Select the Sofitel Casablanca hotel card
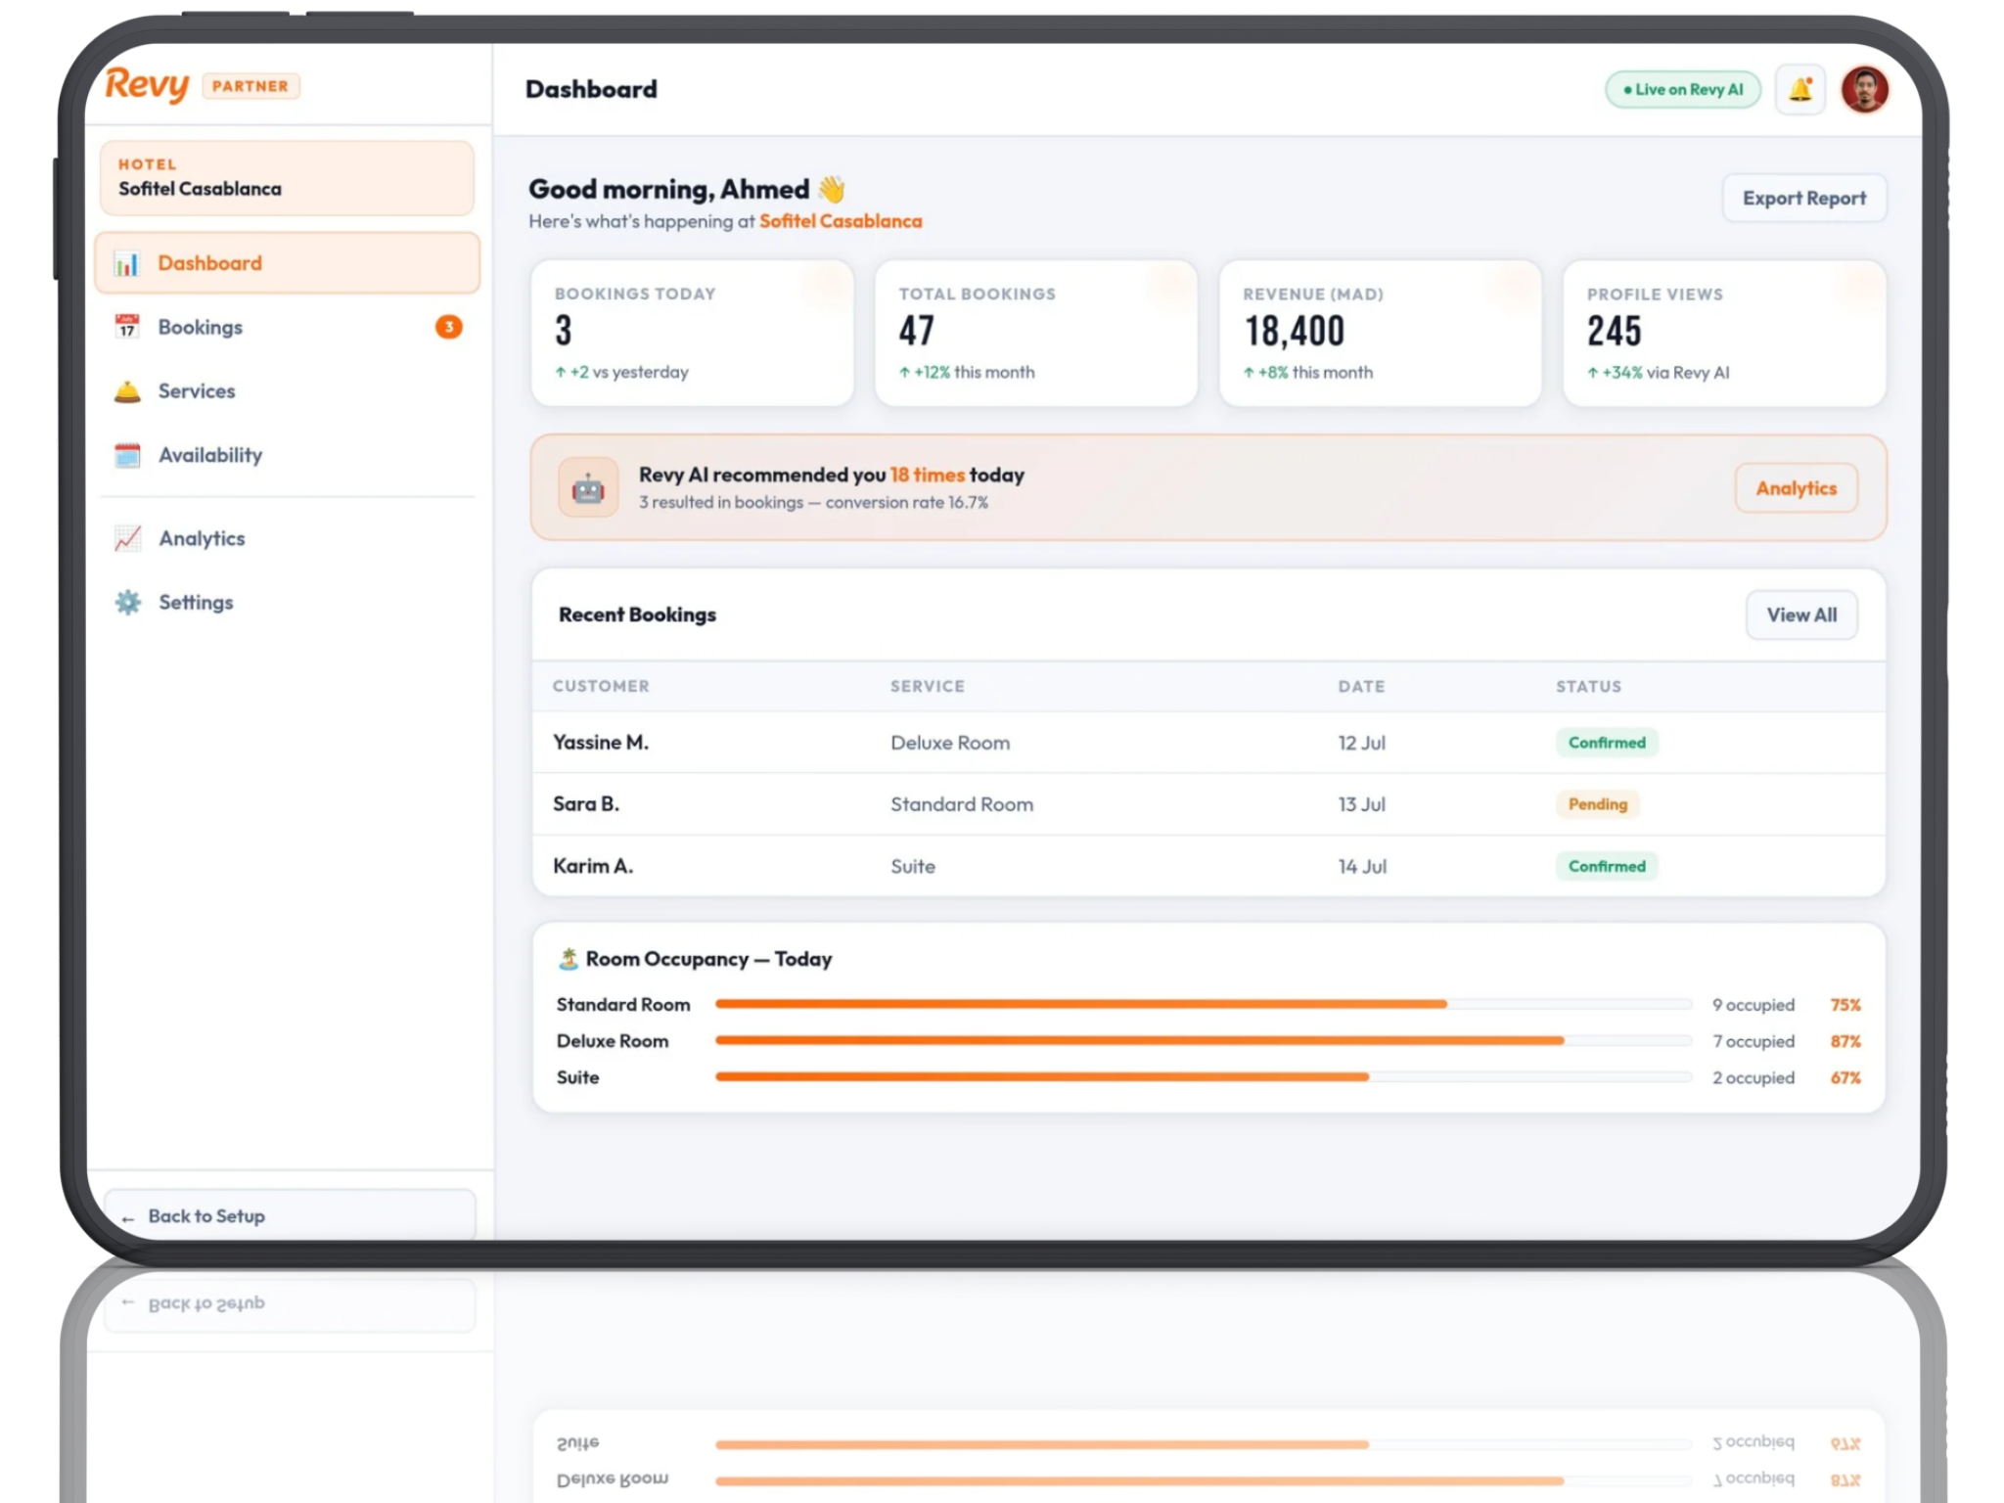 point(287,177)
